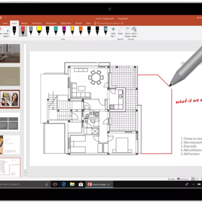
Task: Switch to the Design tab
Action: tap(24, 23)
